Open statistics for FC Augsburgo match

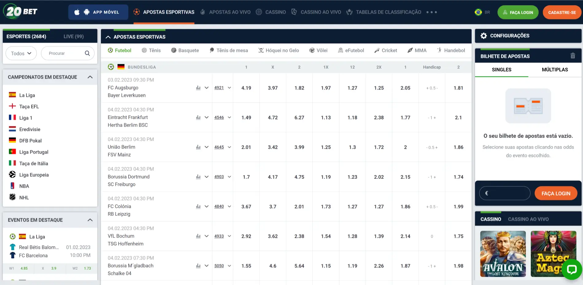tap(198, 88)
